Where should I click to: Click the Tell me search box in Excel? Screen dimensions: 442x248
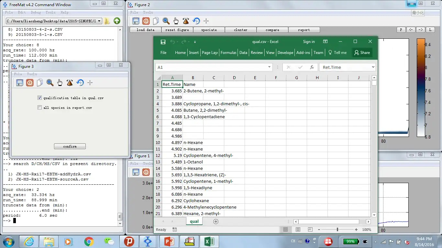pos(337,53)
